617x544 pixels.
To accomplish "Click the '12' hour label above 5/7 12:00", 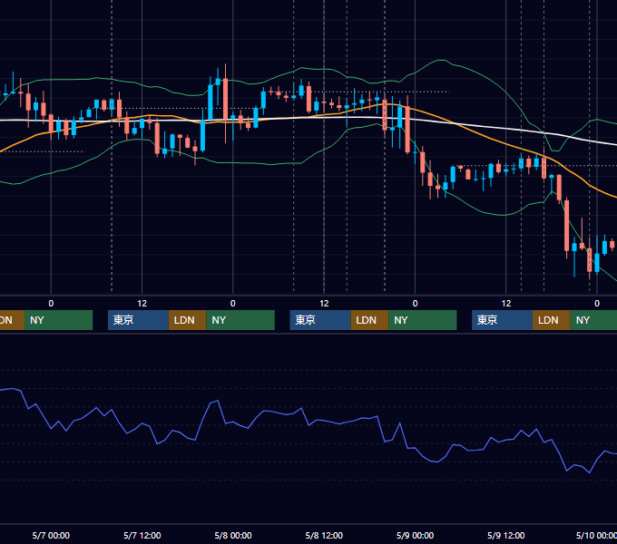I will click(x=142, y=304).
